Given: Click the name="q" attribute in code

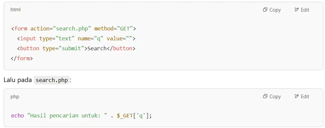Looking at the screenshot, I should click(x=89, y=38).
